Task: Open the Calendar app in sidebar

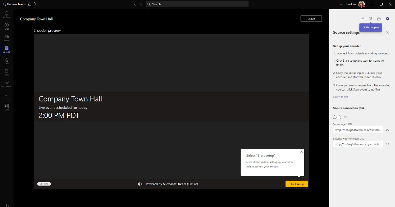Action: click(x=7, y=49)
